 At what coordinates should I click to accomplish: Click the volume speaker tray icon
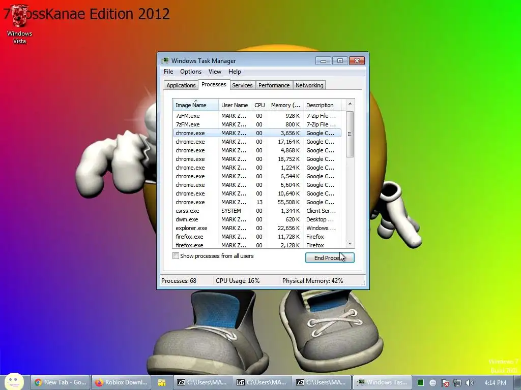469,383
